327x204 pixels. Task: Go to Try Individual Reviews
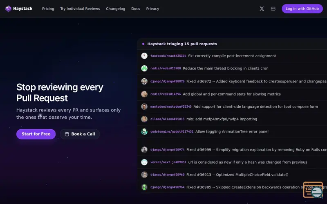[80, 9]
